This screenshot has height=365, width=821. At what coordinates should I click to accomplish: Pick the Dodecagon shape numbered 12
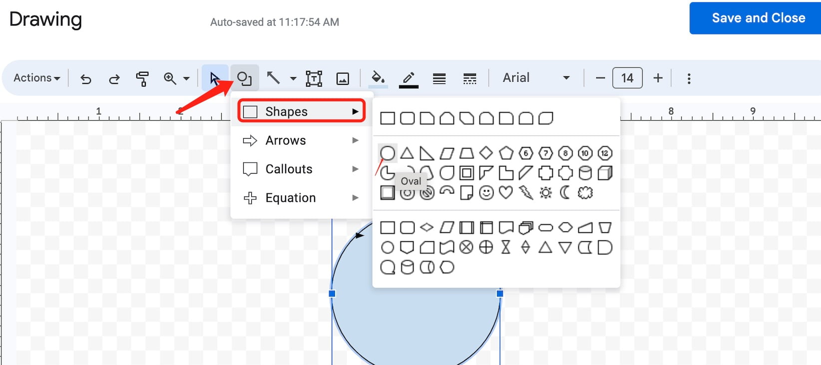tap(605, 153)
